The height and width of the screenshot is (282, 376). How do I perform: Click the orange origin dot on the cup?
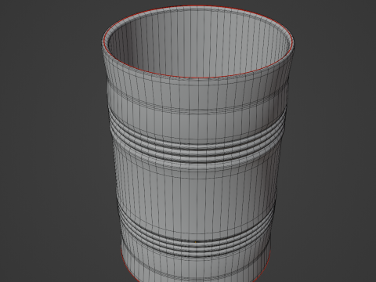pos(196,242)
